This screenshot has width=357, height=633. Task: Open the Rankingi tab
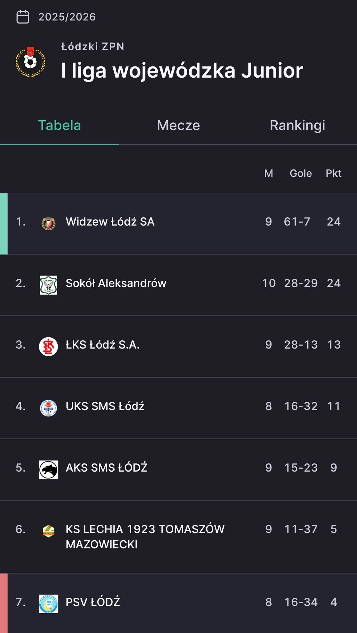pos(297,125)
